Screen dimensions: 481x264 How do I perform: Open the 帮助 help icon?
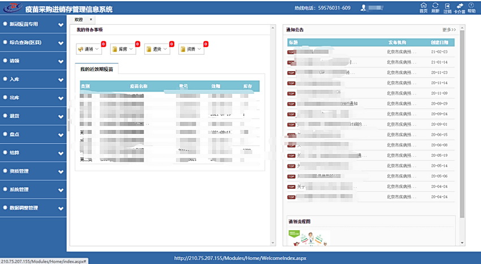pos(471,6)
